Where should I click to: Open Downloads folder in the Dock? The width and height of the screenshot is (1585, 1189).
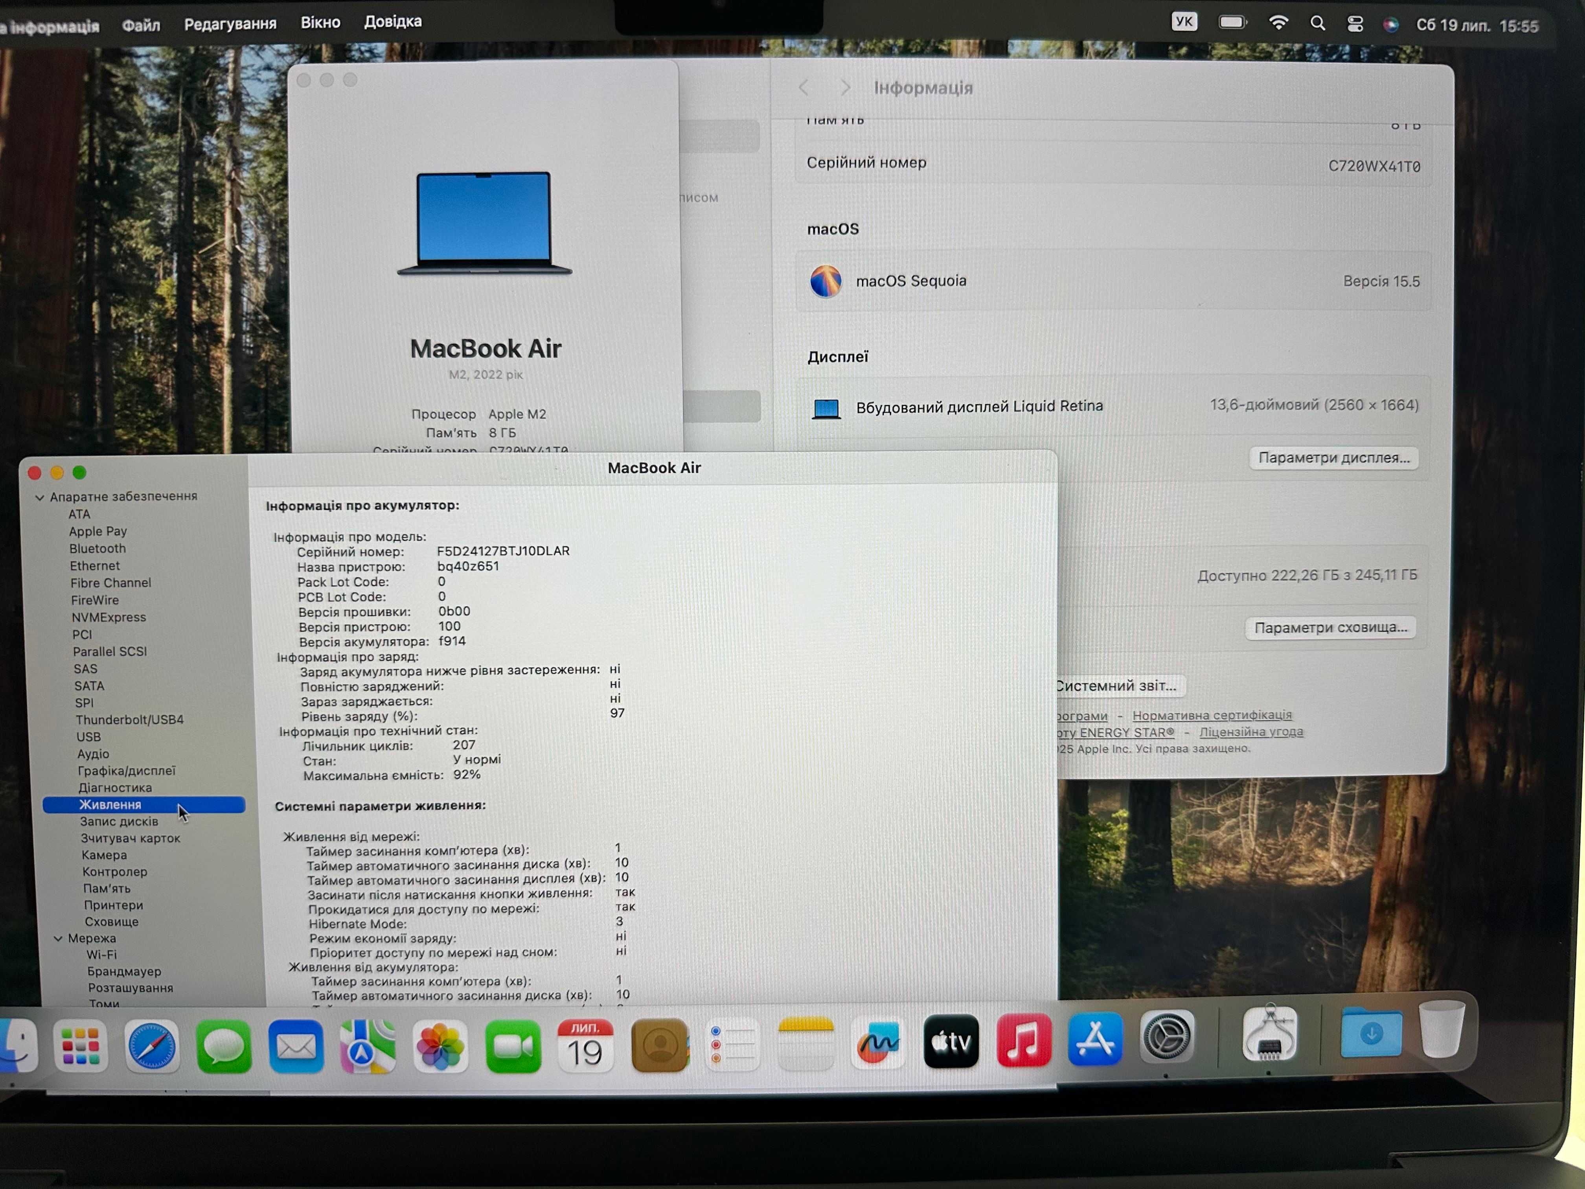(x=1371, y=1032)
